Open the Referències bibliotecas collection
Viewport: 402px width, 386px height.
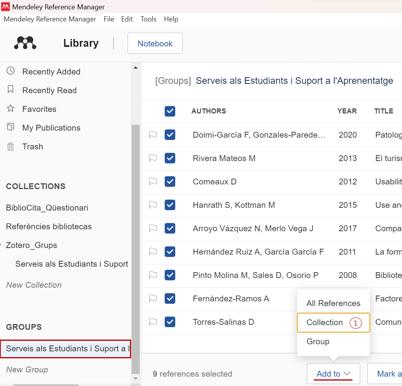49,226
